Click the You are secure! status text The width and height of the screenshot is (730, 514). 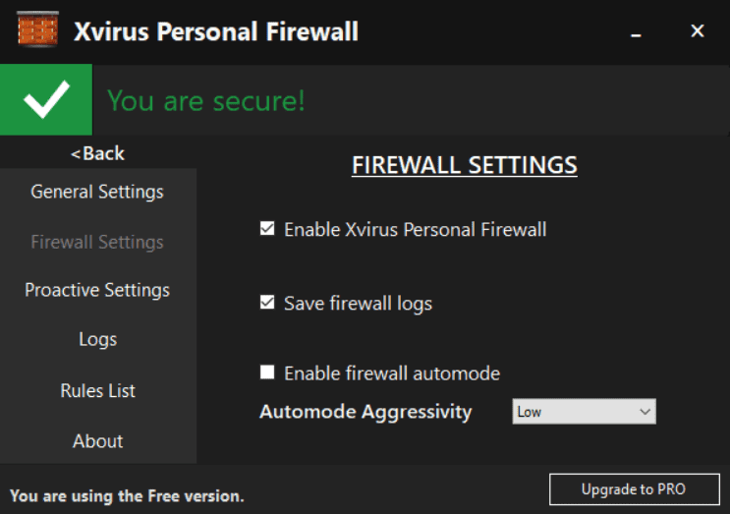coord(206,100)
